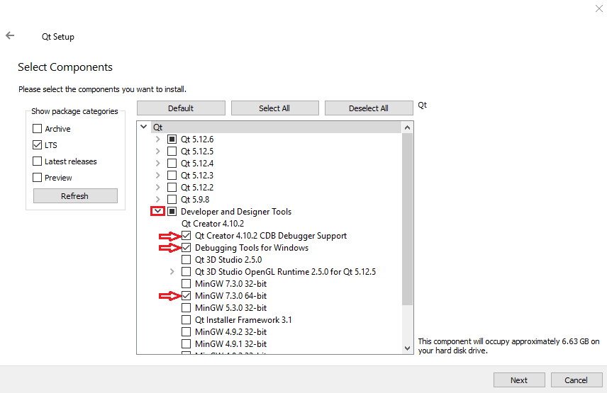Collapse Developer and Designer Tools node

(157, 212)
